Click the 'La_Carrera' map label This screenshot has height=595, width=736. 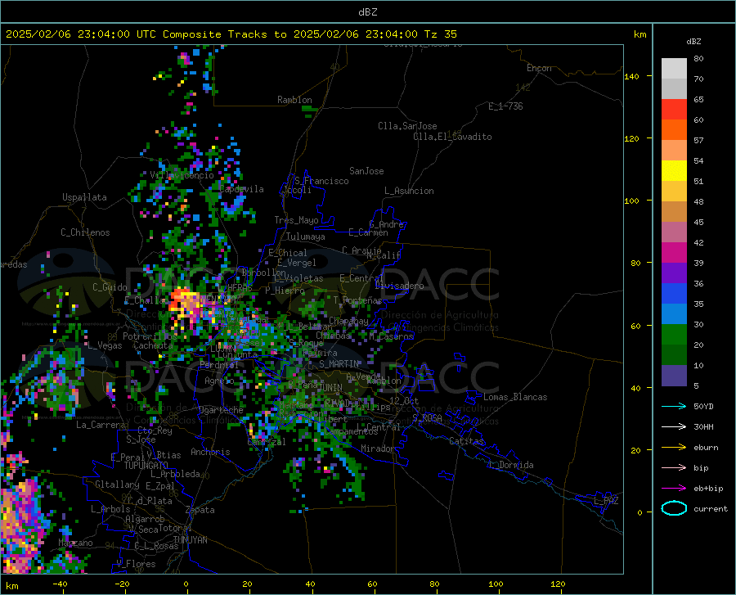tap(101, 425)
